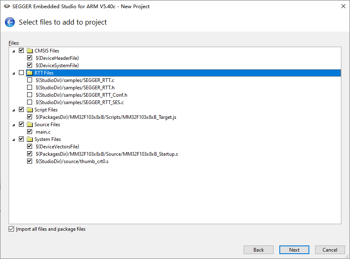
Task: Click the Script Files folder icon
Action: point(30,110)
